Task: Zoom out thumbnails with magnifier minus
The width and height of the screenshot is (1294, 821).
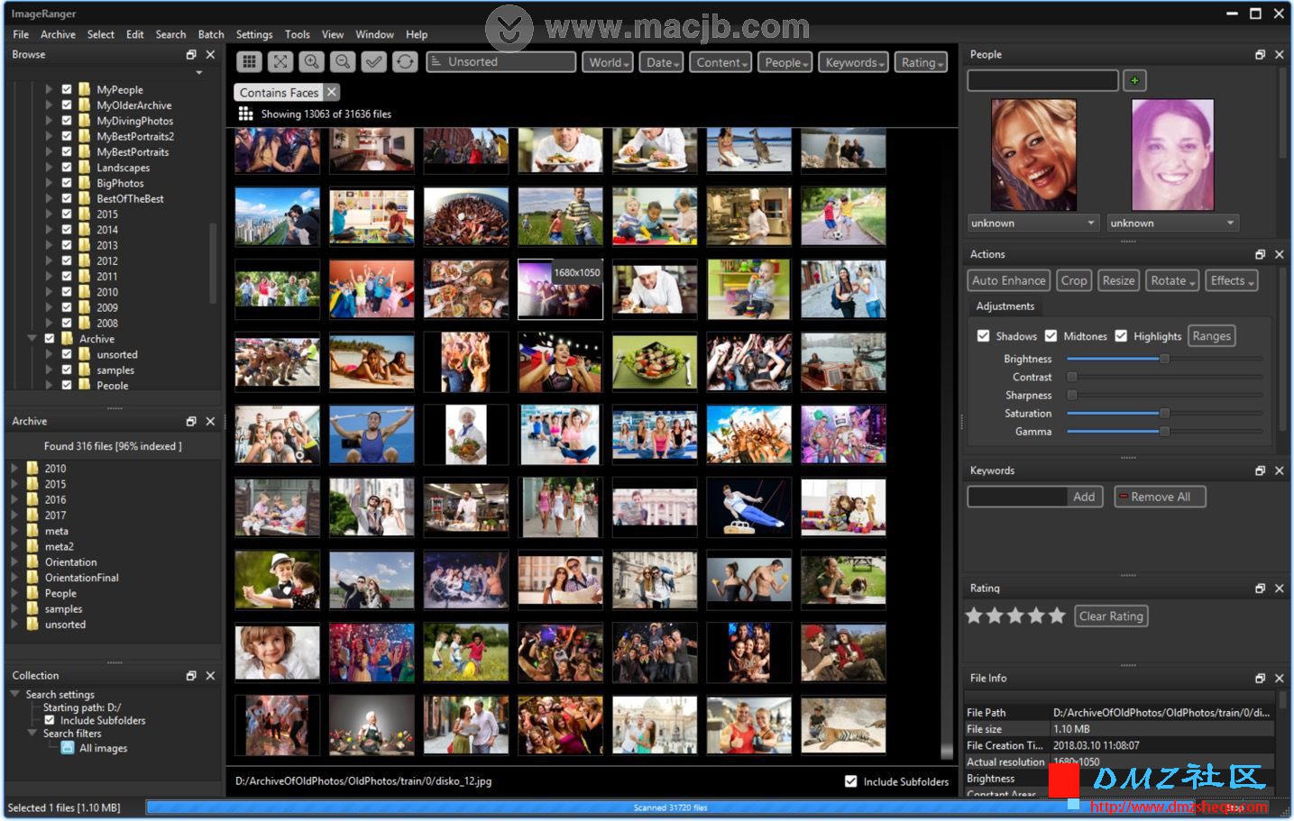Action: tap(342, 61)
